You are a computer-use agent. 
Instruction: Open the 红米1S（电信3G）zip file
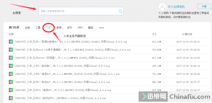(63, 90)
